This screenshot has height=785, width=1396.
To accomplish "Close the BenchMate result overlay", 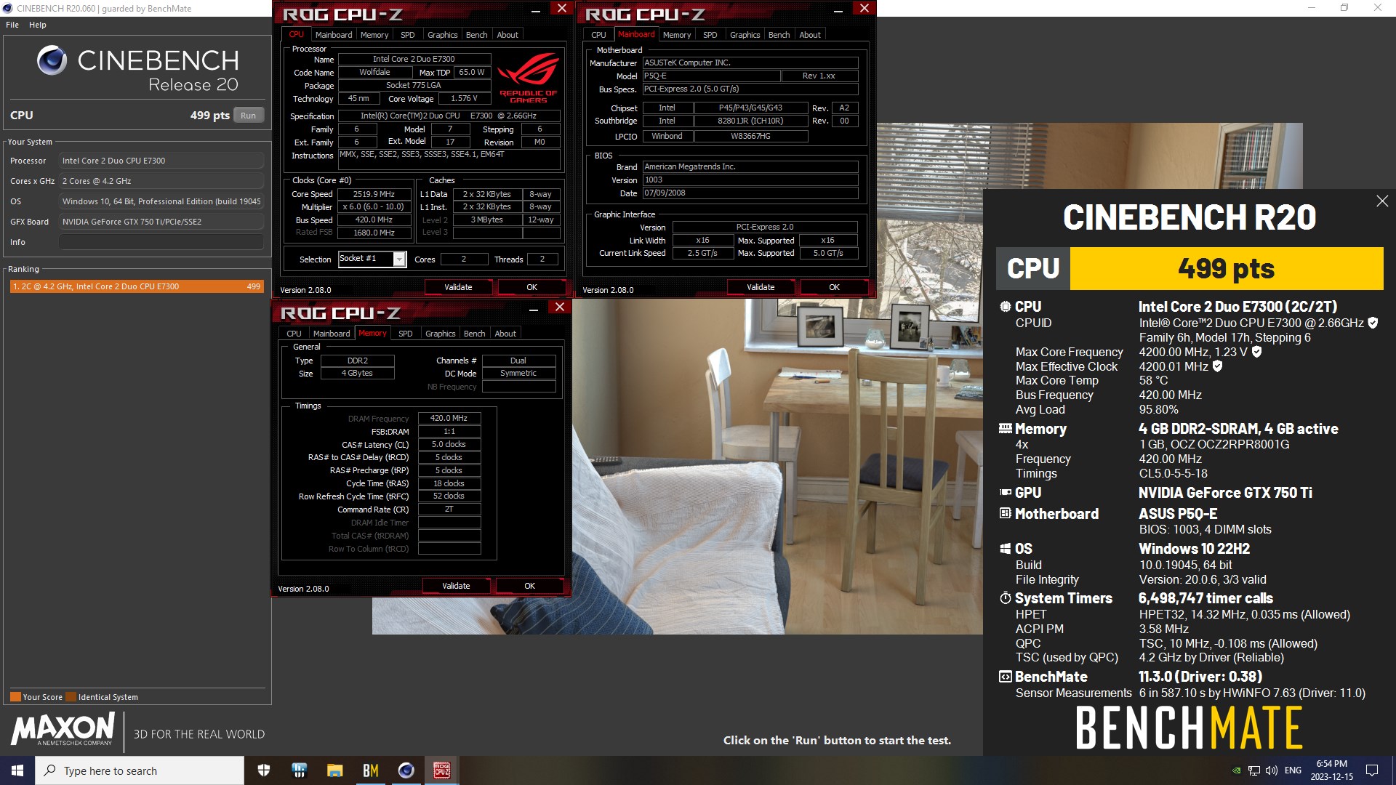I will coord(1382,201).
